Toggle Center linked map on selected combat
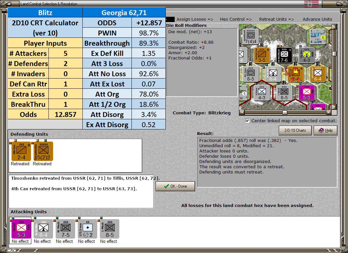Viewport: 348px width, 253px height. click(x=247, y=121)
